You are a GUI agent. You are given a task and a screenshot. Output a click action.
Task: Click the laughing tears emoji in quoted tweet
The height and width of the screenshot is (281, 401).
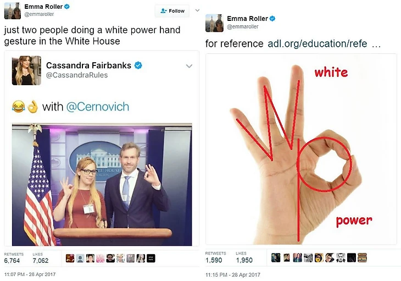point(19,107)
